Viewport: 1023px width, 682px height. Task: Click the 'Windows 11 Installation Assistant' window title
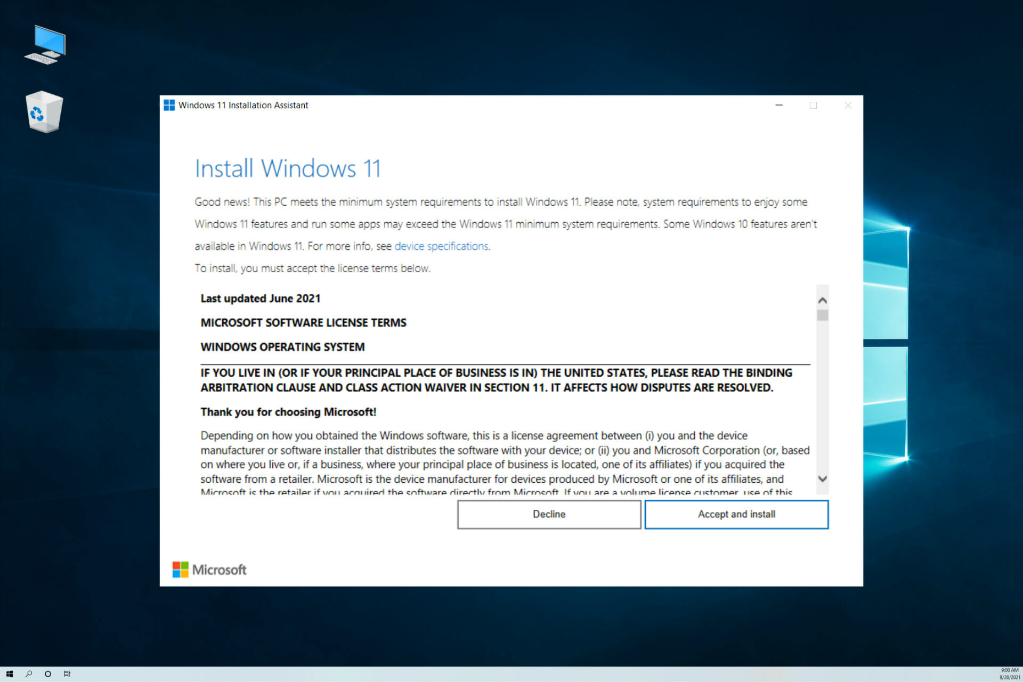243,105
